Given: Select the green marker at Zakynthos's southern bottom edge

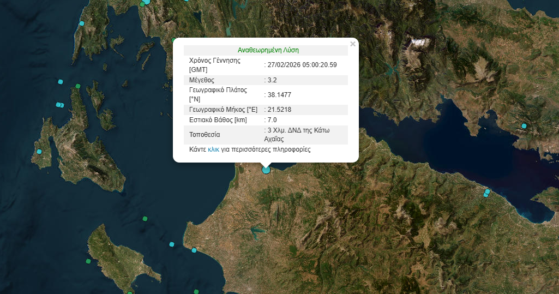Looking at the screenshot, I should pos(130,292).
